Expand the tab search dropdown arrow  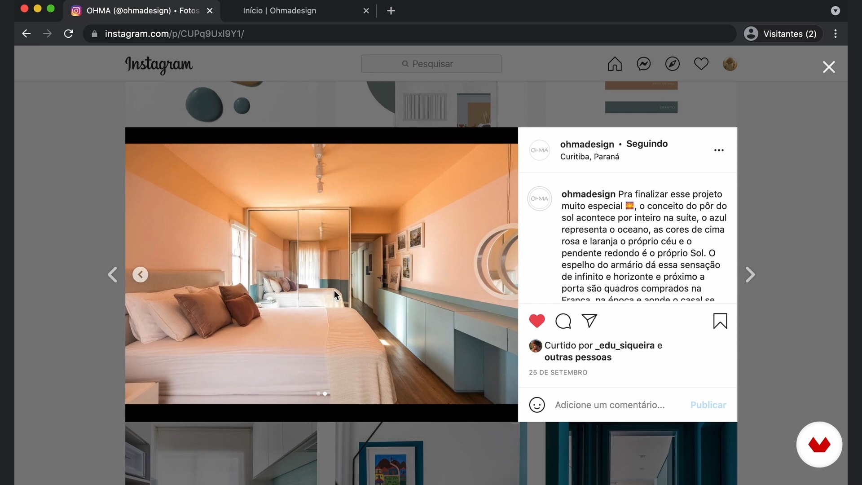coord(835,11)
